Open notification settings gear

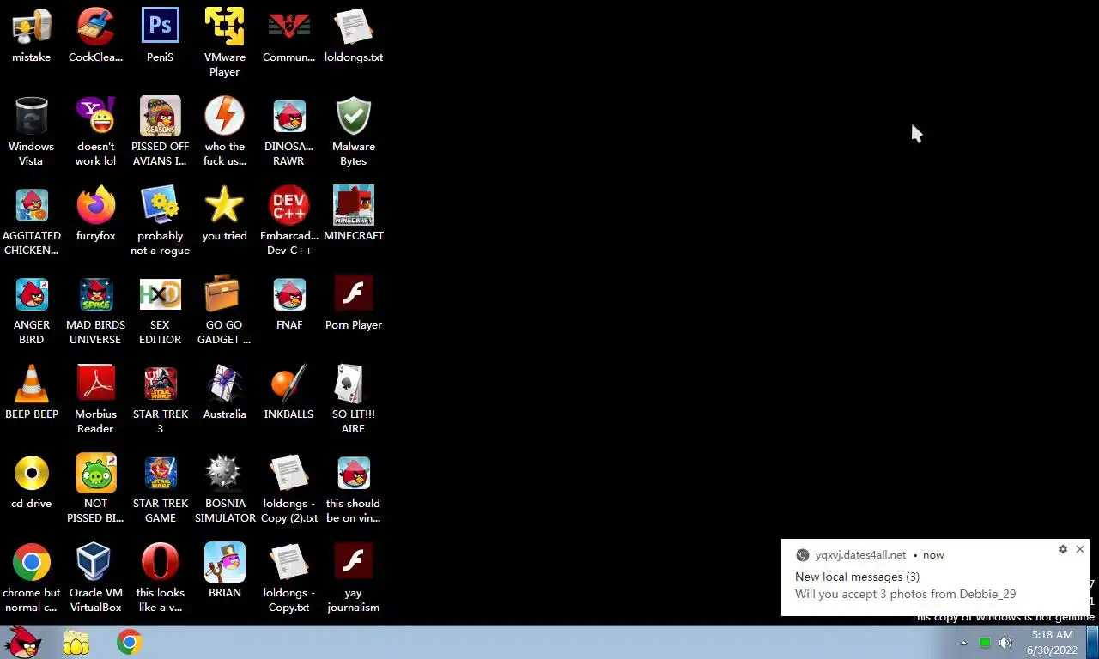[x=1062, y=549]
